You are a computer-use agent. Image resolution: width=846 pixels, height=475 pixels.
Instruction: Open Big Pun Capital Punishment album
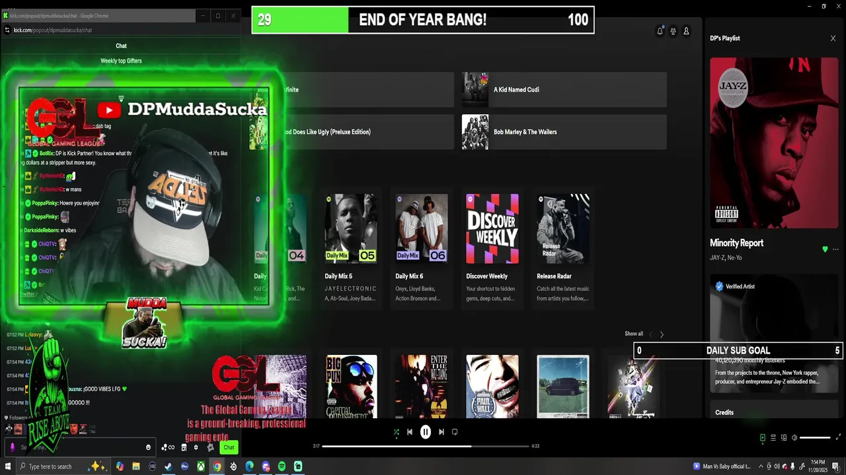coord(352,386)
